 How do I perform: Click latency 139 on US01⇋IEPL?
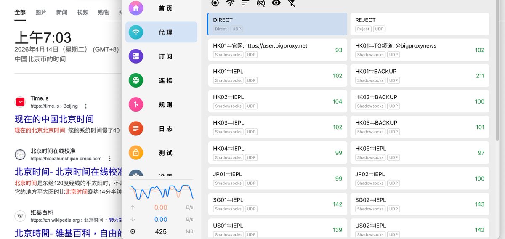pyautogui.click(x=338, y=230)
